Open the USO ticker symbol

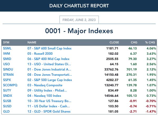tap(6, 64)
